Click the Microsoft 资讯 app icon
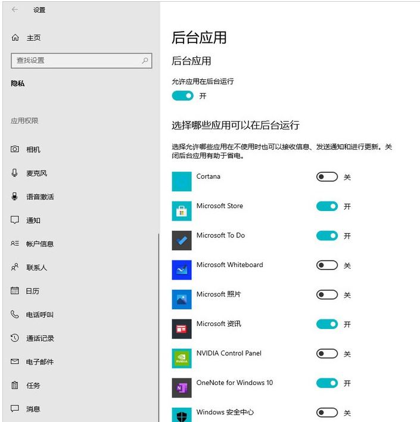Screen dimensions: 420x422 pos(182,329)
